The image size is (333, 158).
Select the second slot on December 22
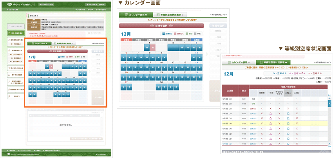(152, 77)
